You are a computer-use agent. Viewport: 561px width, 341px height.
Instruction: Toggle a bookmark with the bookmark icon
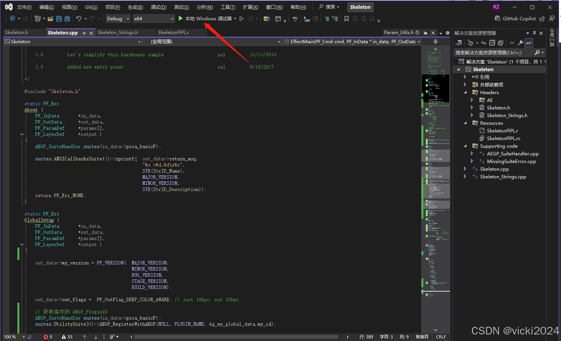(x=347, y=18)
